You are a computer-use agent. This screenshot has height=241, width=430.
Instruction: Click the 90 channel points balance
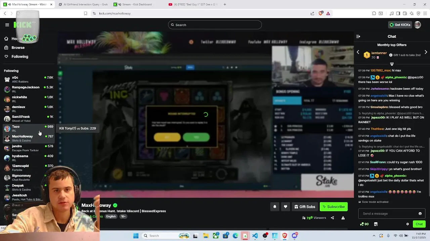click(x=364, y=224)
